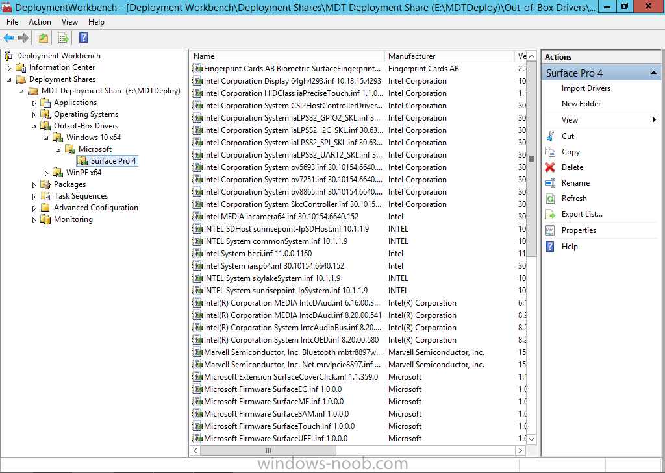665x473 pixels.
Task: Click the Up one level folder icon
Action: (44, 38)
